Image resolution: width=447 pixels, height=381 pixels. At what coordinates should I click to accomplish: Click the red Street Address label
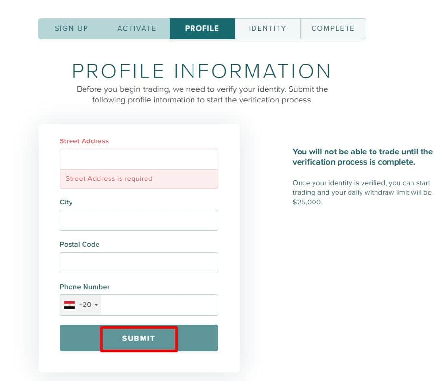84,141
